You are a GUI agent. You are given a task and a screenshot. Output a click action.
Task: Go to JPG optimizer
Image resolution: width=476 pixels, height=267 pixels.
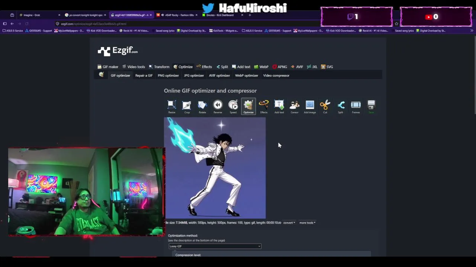coord(194,75)
